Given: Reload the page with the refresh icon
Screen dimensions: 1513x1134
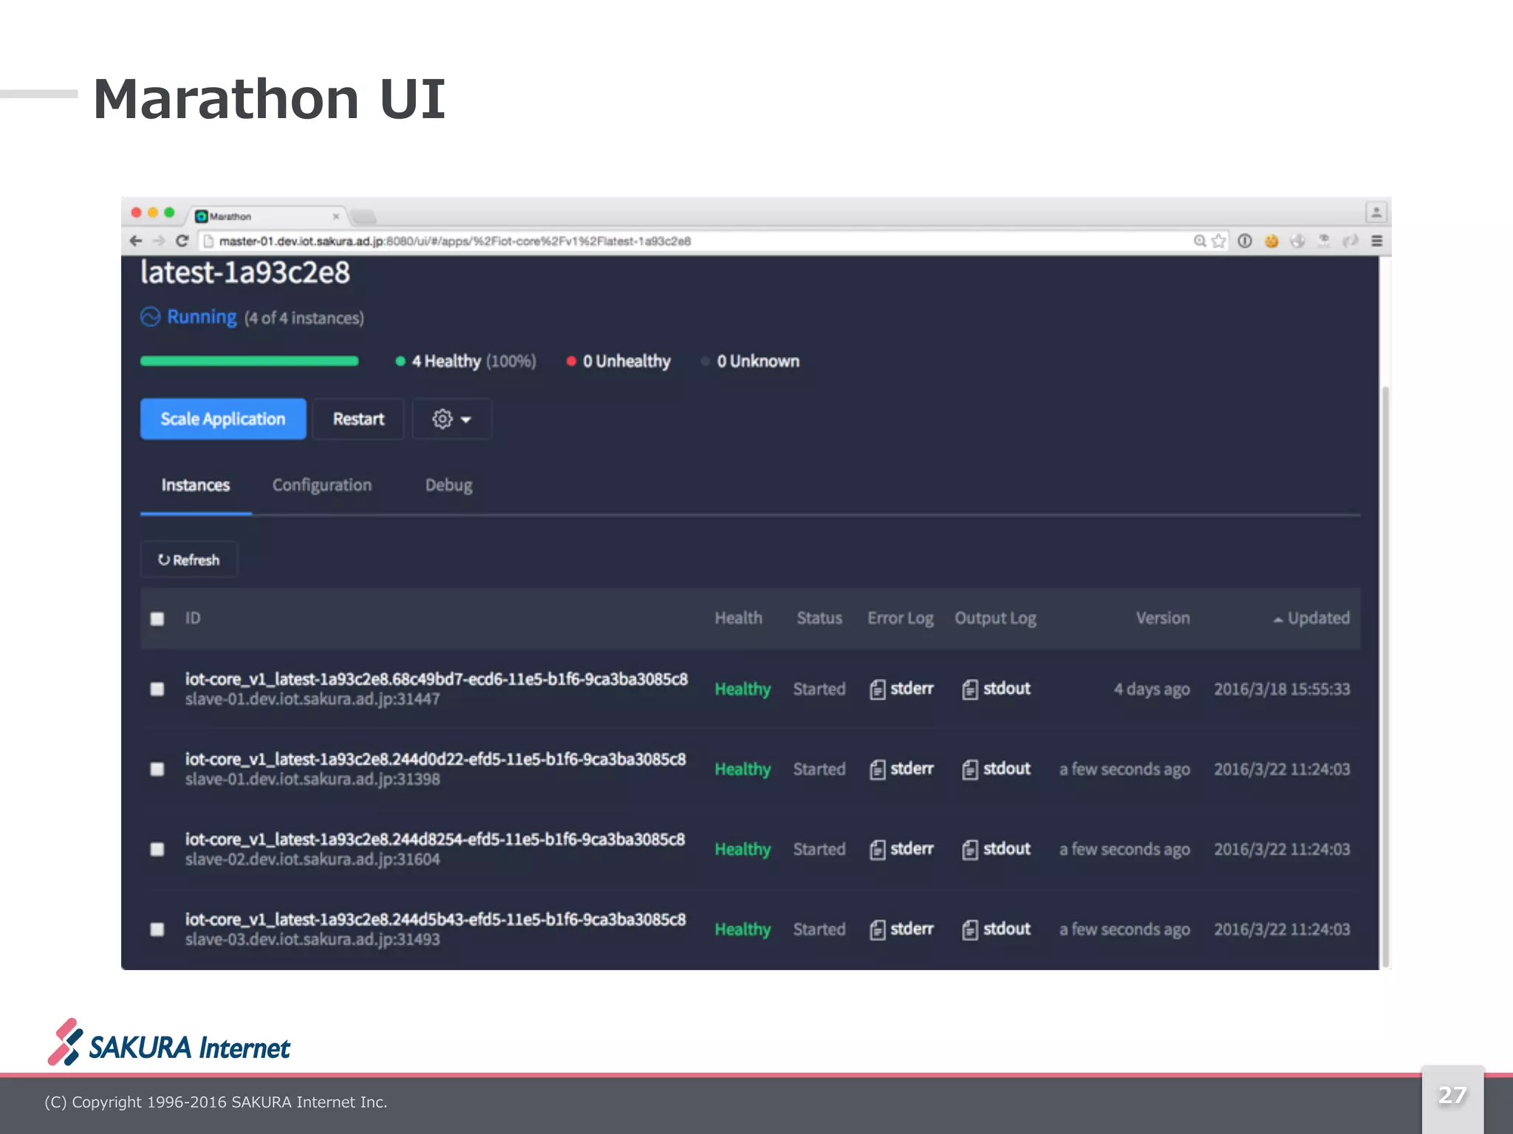Looking at the screenshot, I should pos(182,241).
